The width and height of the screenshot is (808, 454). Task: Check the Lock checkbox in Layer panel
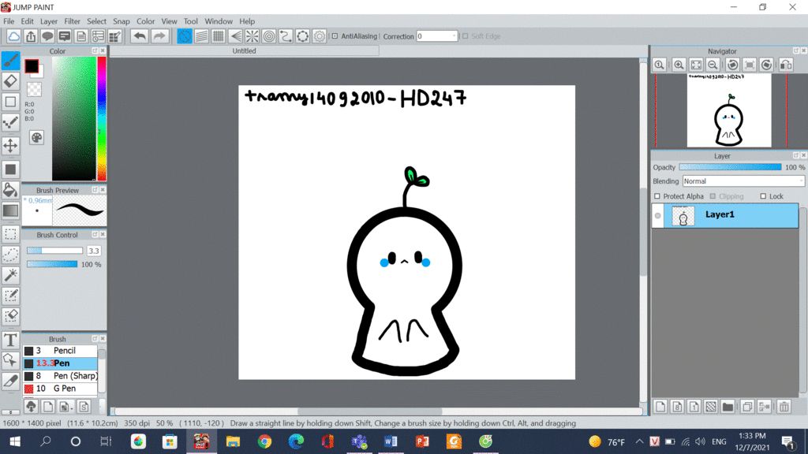(x=763, y=196)
